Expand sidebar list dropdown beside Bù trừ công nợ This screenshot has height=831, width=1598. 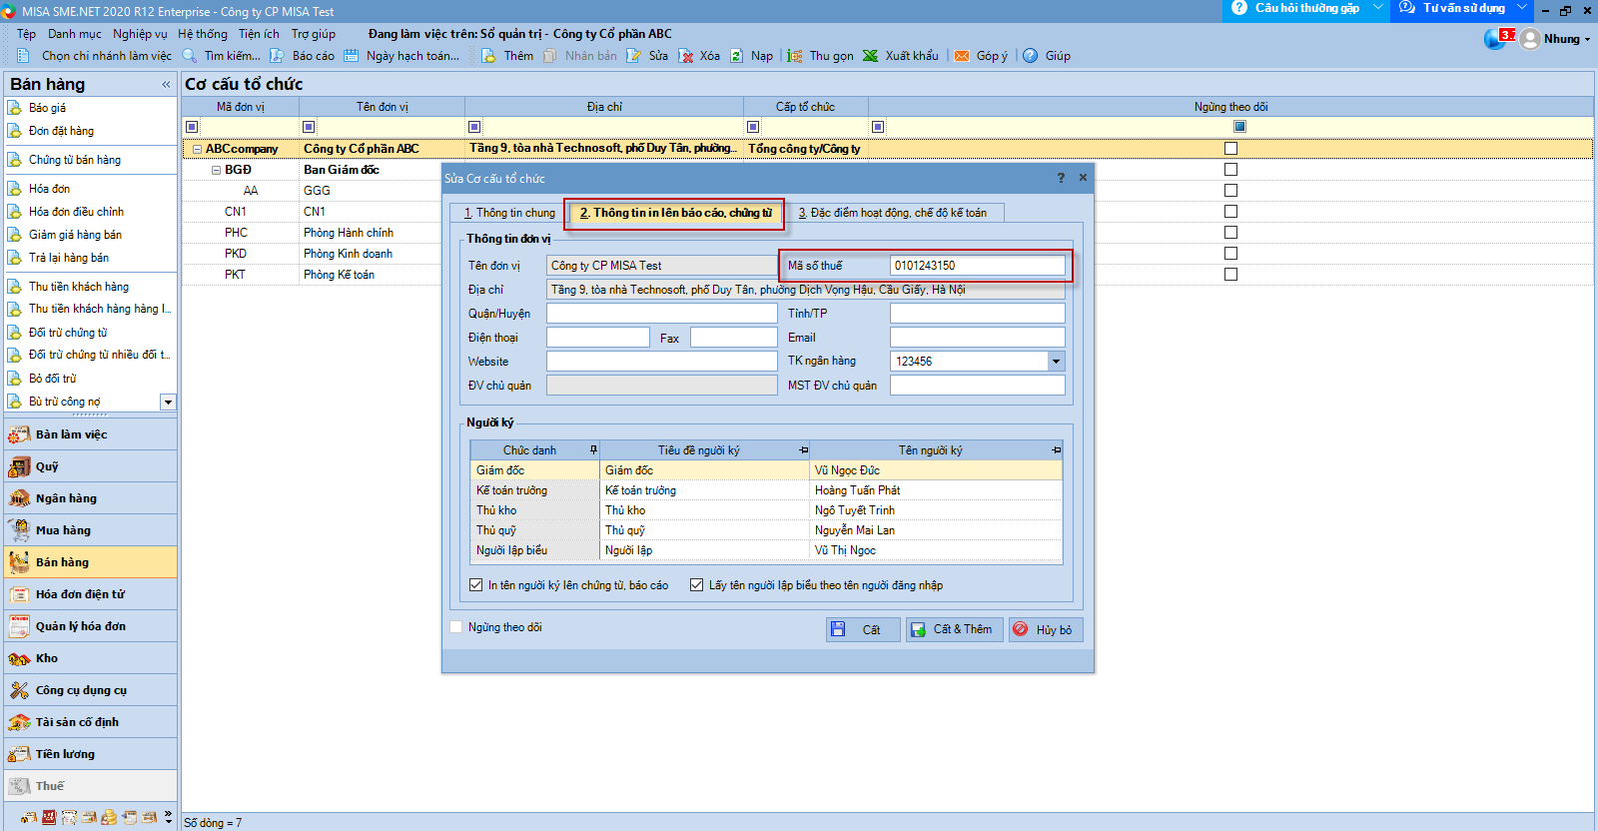click(x=168, y=402)
